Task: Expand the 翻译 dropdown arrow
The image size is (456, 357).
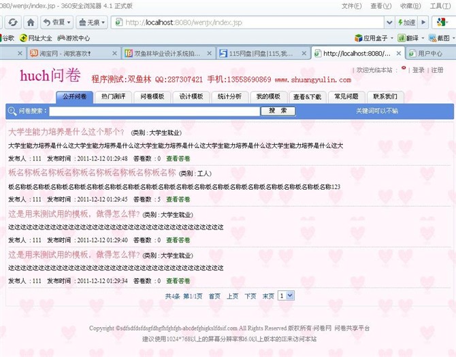Action: pyautogui.click(x=423, y=38)
